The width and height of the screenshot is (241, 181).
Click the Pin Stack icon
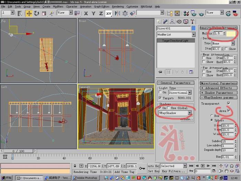(160, 72)
